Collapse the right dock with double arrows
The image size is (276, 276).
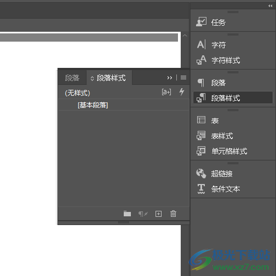(271, 6)
